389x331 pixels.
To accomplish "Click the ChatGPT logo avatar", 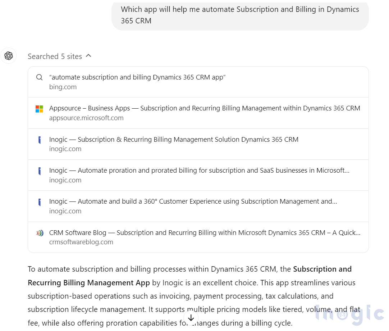I will tap(9, 56).
